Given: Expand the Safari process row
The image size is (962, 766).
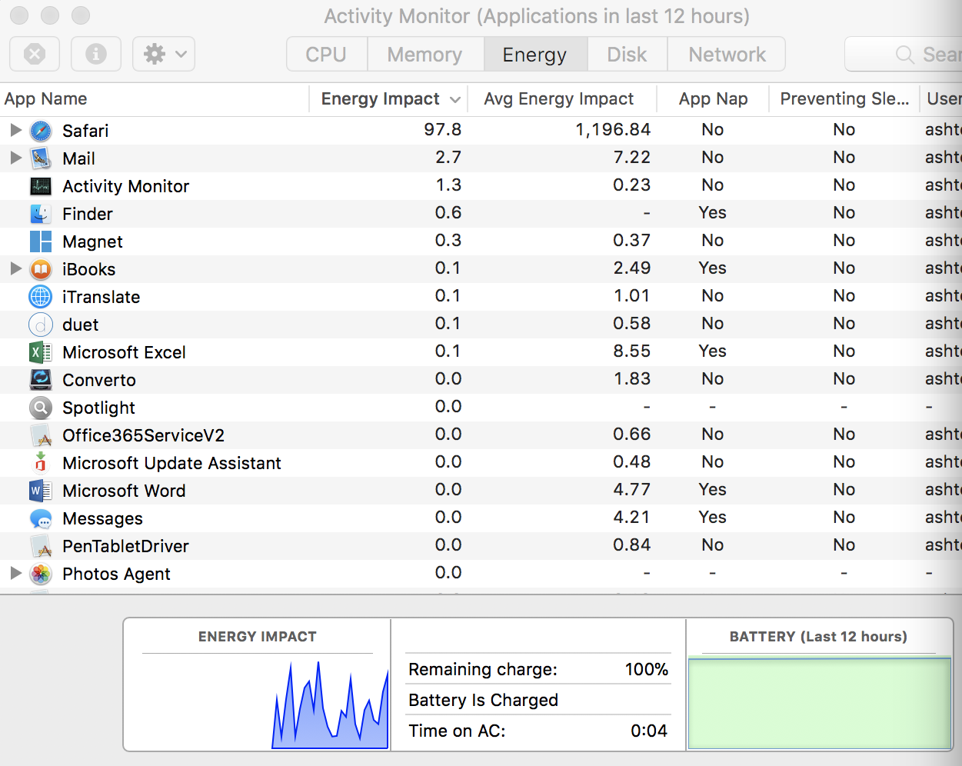Looking at the screenshot, I should tap(15, 130).
